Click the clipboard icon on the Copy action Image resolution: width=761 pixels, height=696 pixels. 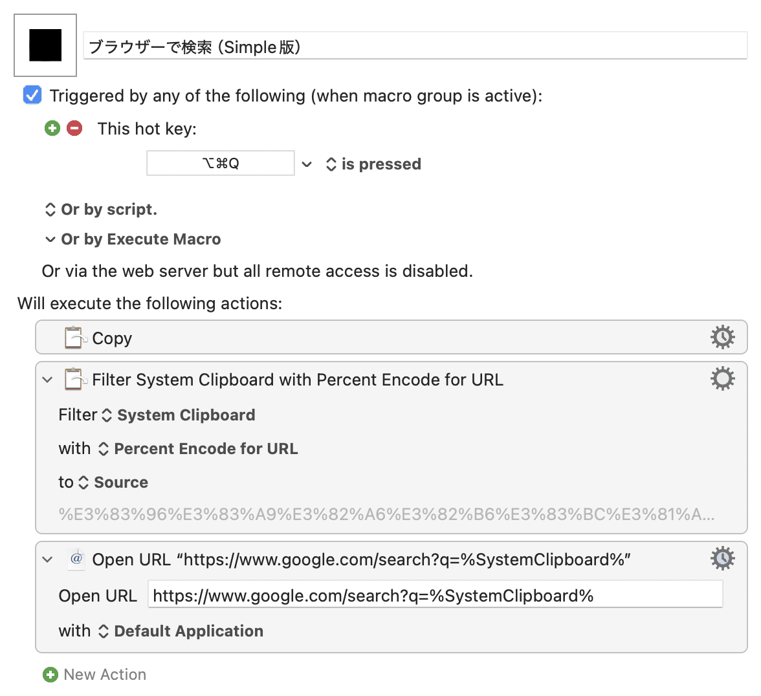[76, 337]
